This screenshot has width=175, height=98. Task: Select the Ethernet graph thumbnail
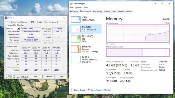point(76,49)
